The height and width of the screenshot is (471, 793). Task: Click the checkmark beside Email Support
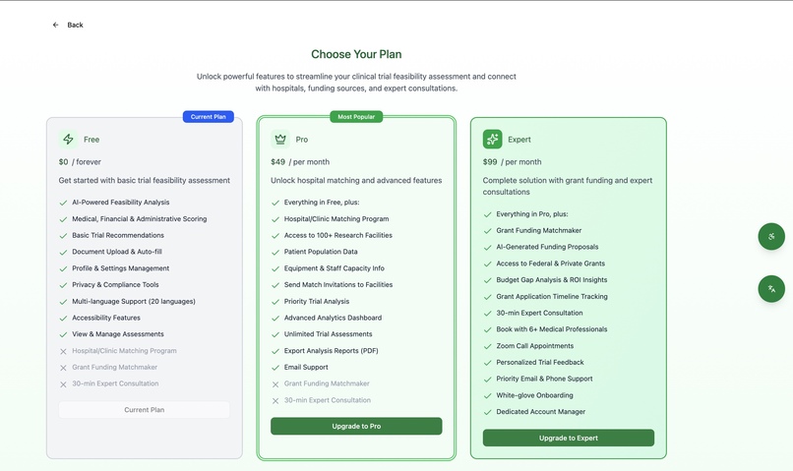click(x=275, y=368)
